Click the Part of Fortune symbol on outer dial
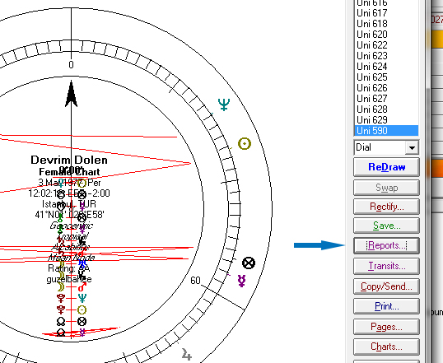The image size is (443, 363). 249,263
